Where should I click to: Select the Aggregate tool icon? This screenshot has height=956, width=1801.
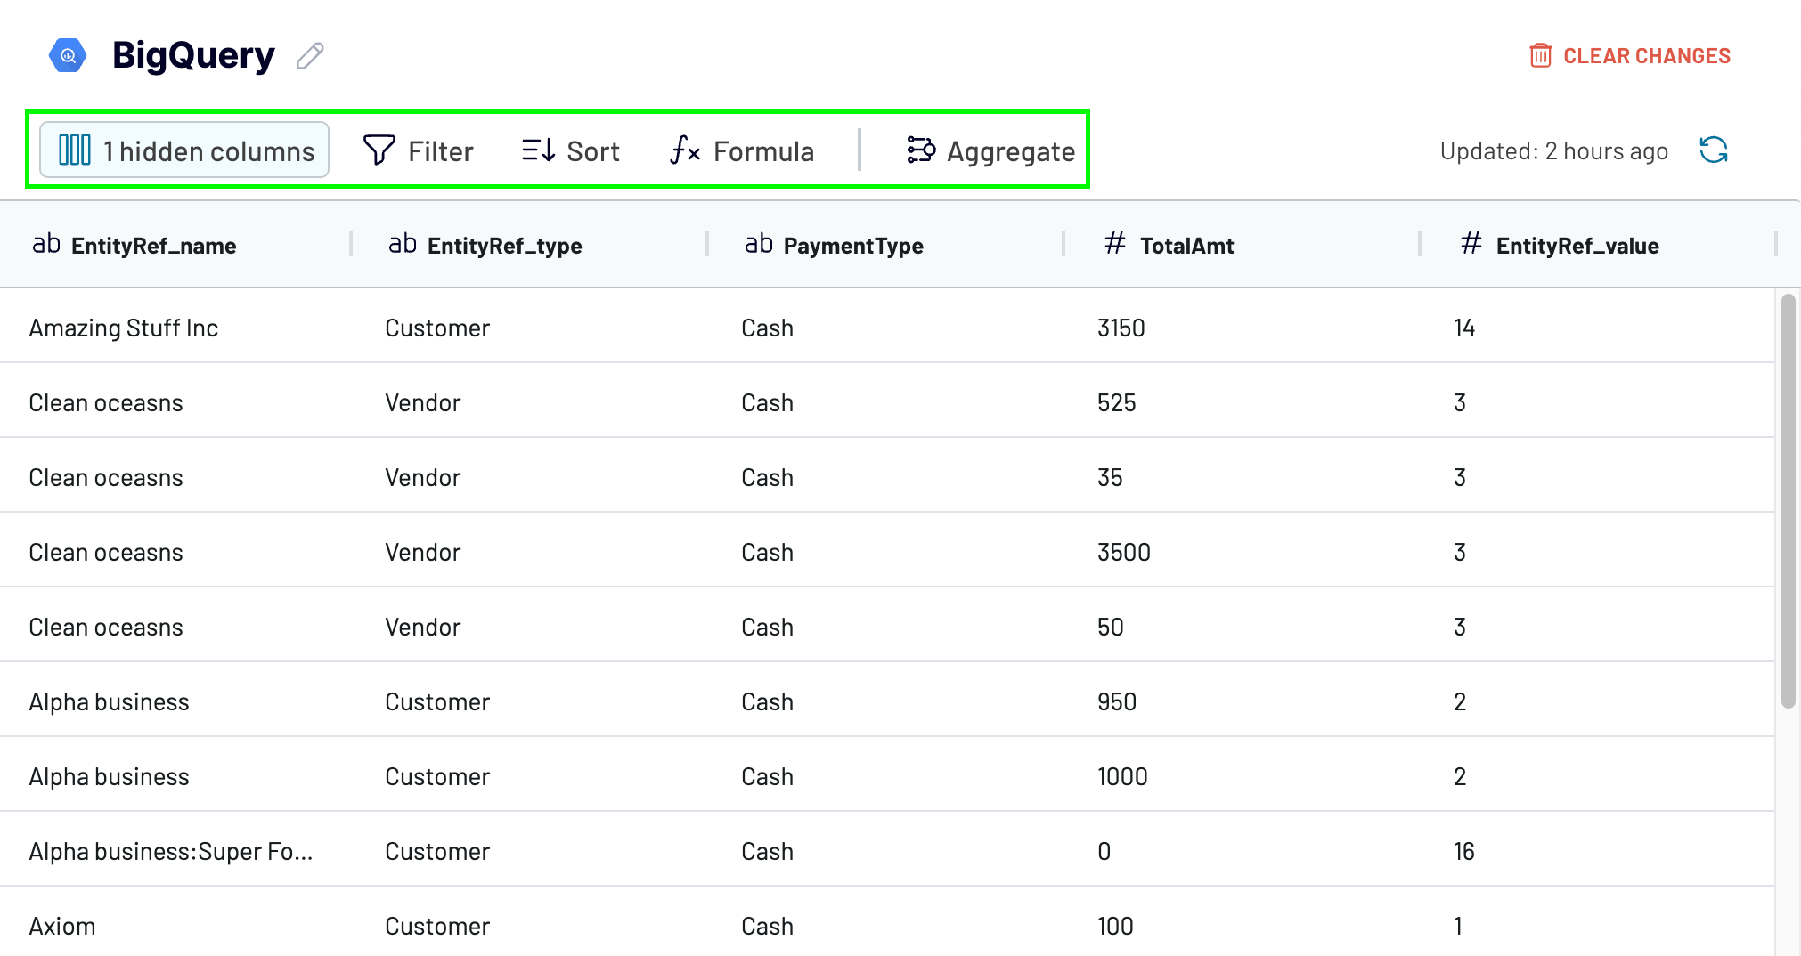[x=920, y=150]
